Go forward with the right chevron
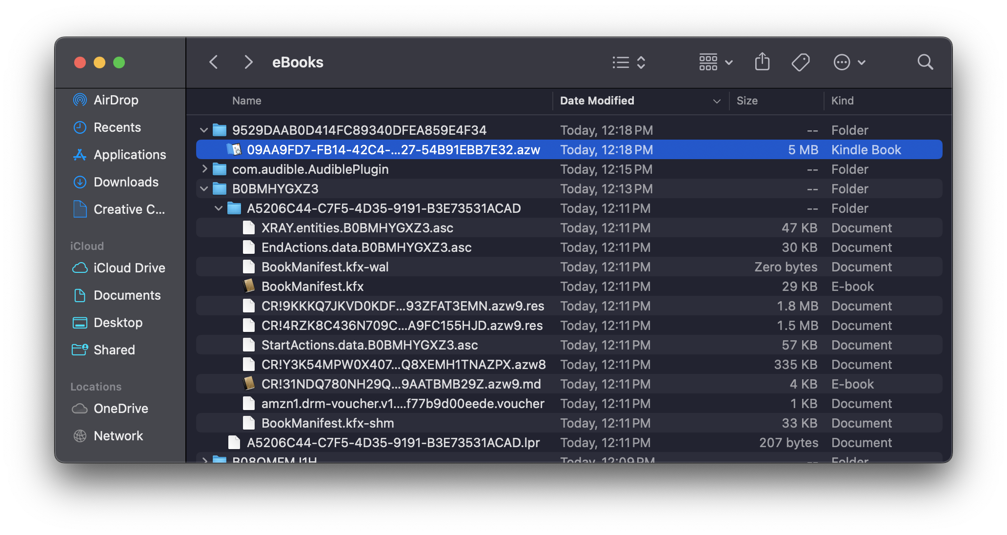The width and height of the screenshot is (1007, 535). click(x=248, y=62)
